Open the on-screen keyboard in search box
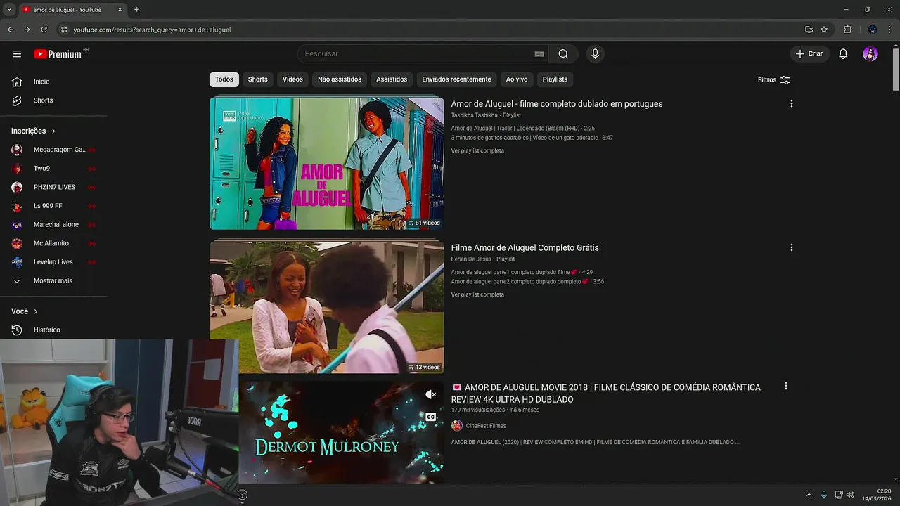Viewport: 900px width, 506px height. [x=539, y=54]
